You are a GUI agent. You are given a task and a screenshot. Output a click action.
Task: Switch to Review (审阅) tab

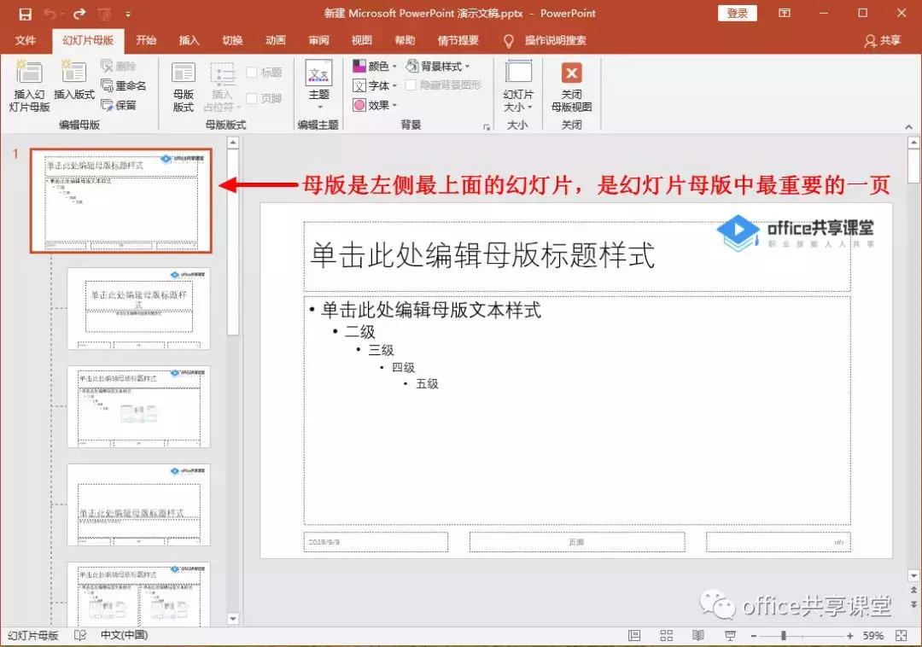(318, 41)
